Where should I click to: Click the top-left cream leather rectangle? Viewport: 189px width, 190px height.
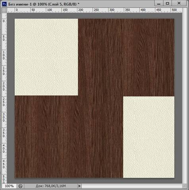point(46,57)
